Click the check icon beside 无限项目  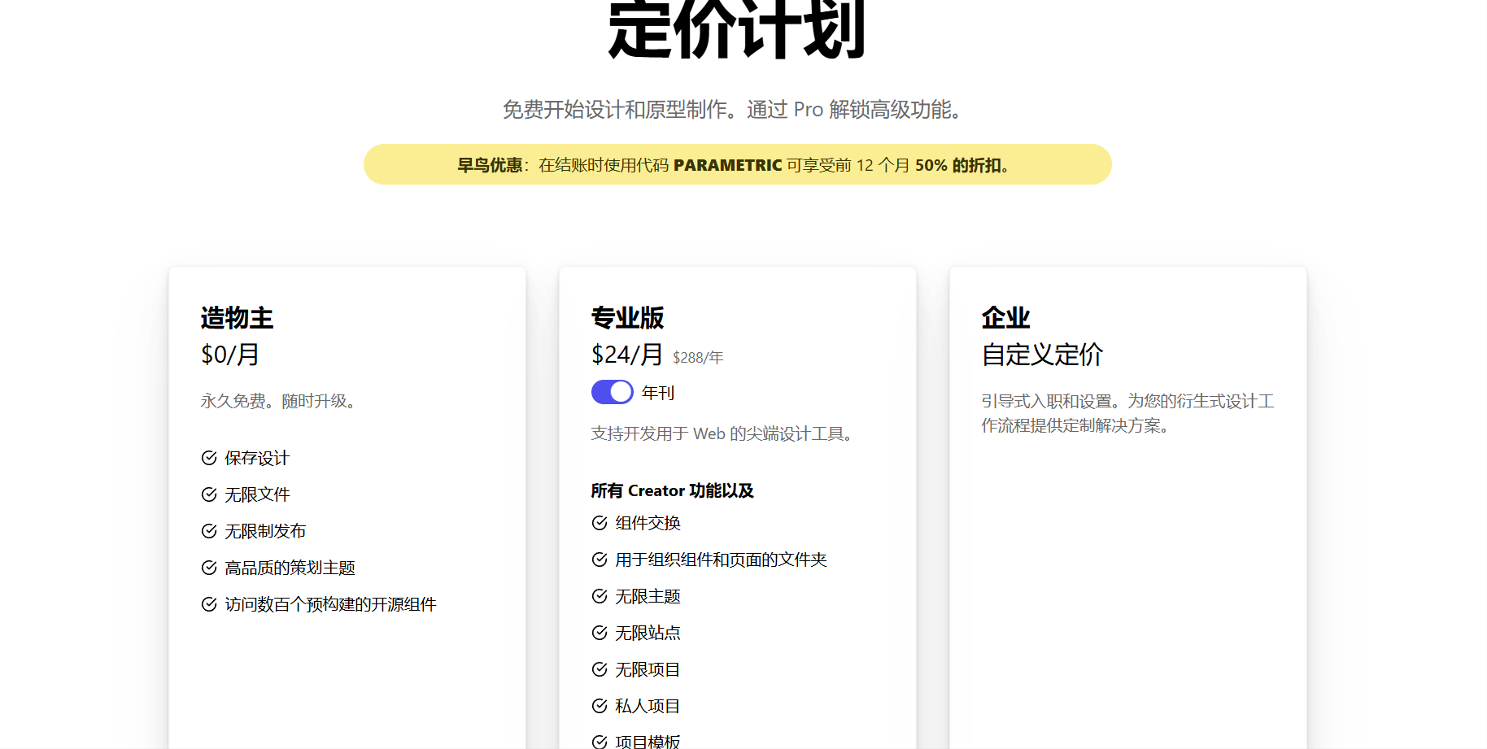coord(600,669)
